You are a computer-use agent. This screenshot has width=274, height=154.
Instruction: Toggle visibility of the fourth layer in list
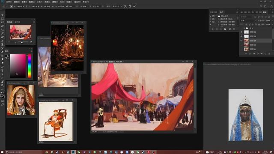241,45
